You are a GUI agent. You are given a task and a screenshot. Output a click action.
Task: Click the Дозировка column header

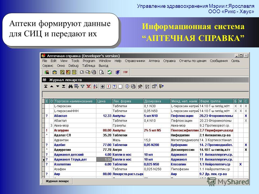tap(157, 101)
